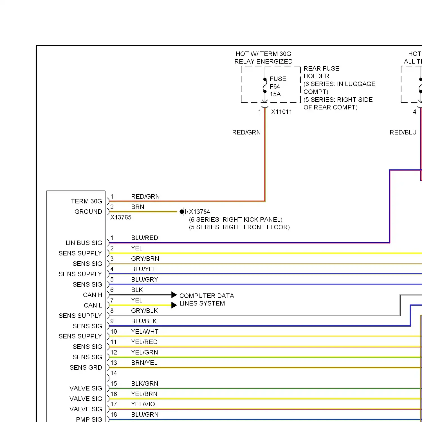
Task: Select the YEL/VIO wire label
Action: click(x=143, y=404)
